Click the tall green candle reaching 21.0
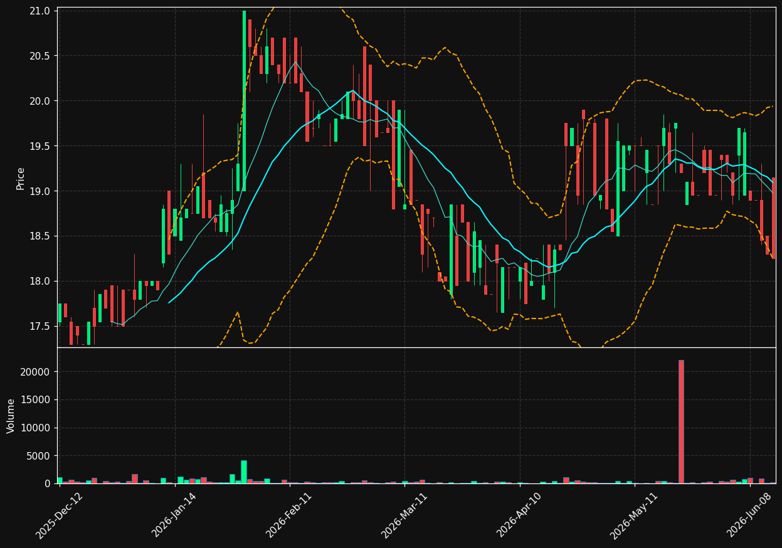The width and height of the screenshot is (782, 548). [x=244, y=101]
